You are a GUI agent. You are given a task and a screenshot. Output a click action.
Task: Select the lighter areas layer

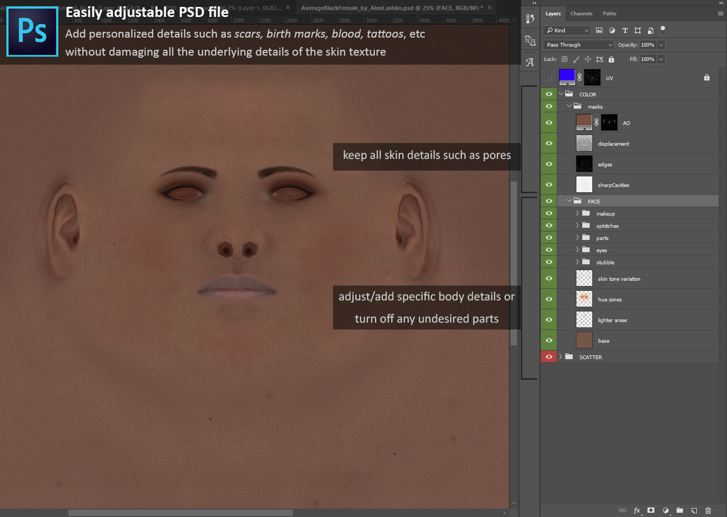point(637,320)
